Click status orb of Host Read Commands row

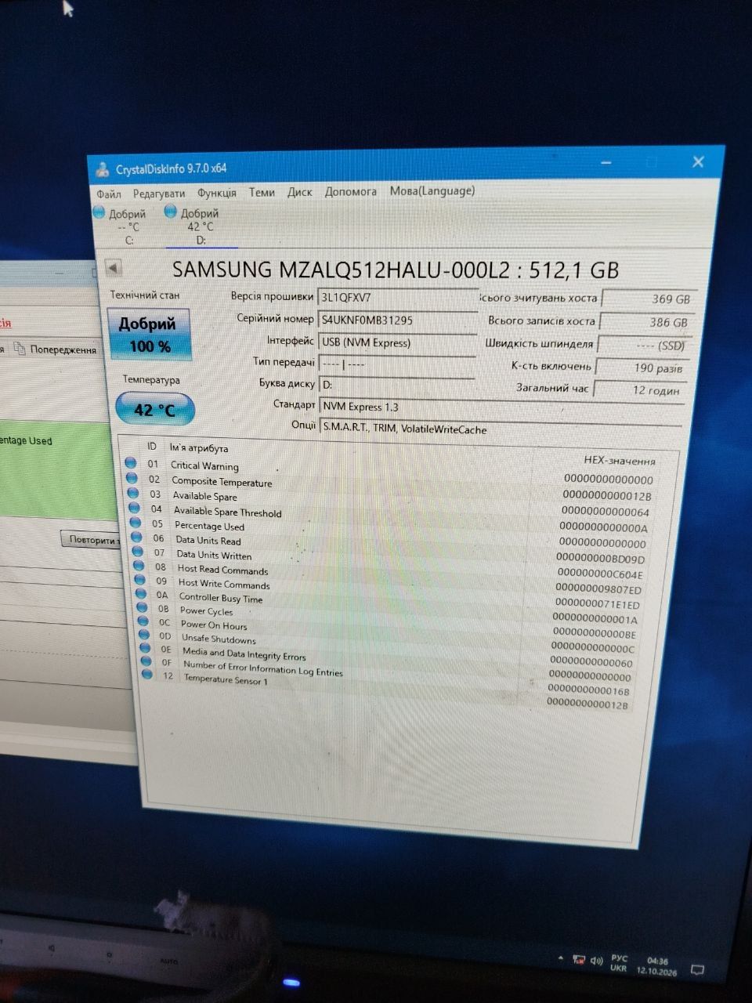click(x=139, y=565)
